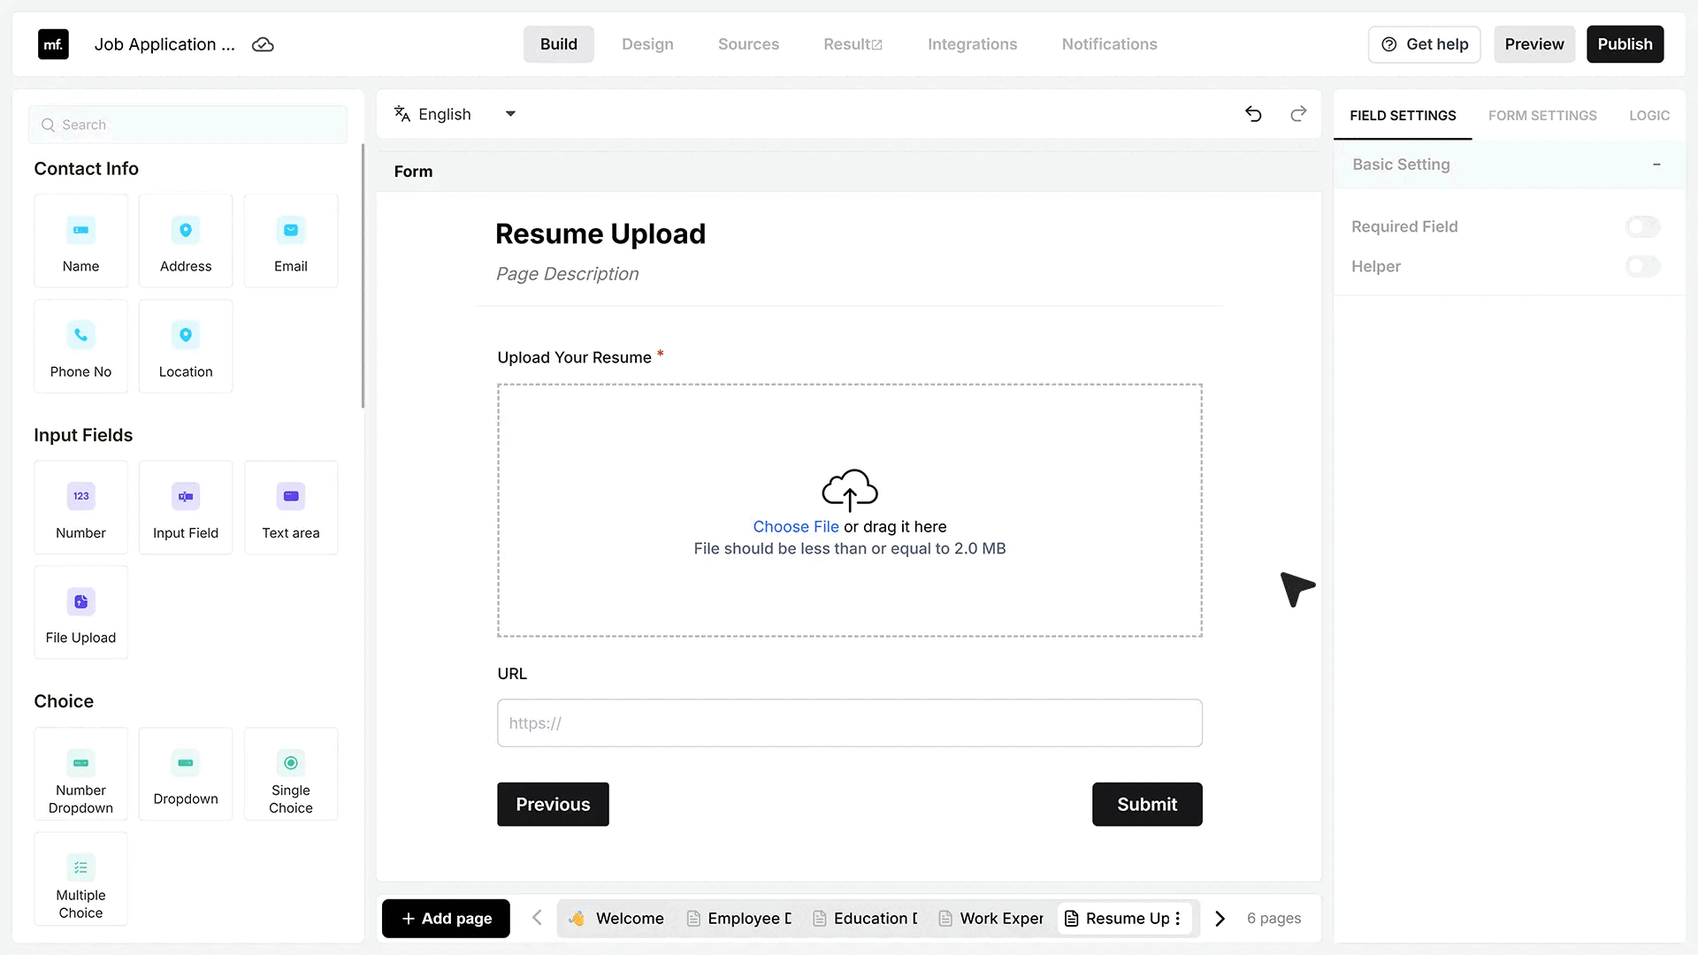Select the FORM SETTINGS tab
Image resolution: width=1698 pixels, height=955 pixels.
(1542, 116)
